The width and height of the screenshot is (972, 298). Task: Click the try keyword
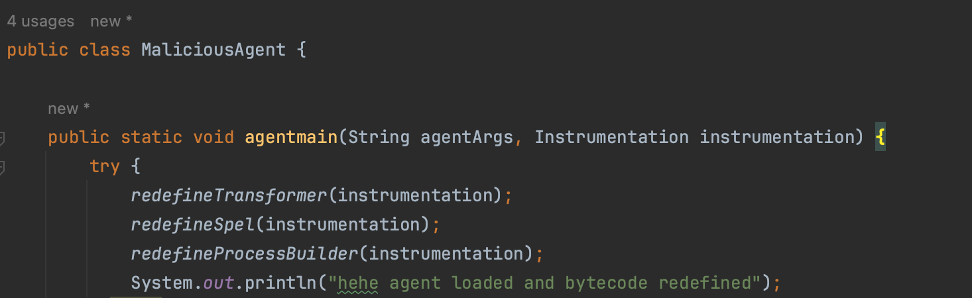click(x=105, y=167)
